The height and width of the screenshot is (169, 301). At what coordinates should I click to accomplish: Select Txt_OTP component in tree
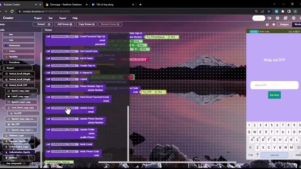[24, 113]
